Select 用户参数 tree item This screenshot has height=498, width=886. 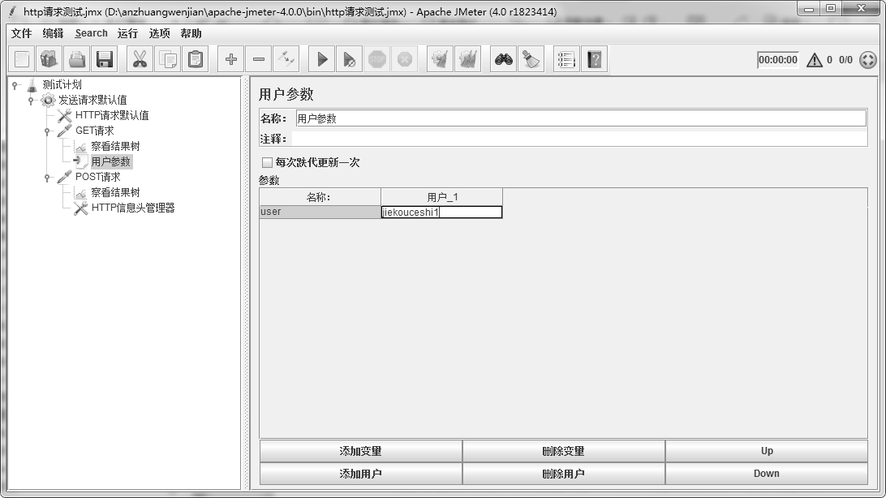pyautogui.click(x=110, y=162)
